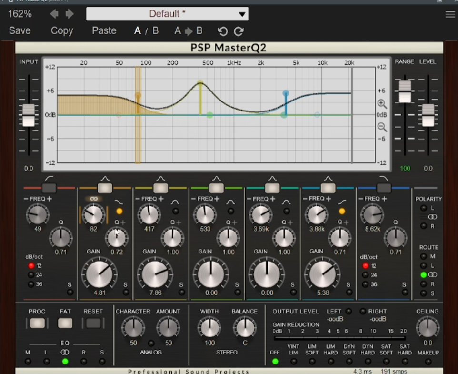Increase frequency with plus on 8.62k band

click(x=384, y=199)
